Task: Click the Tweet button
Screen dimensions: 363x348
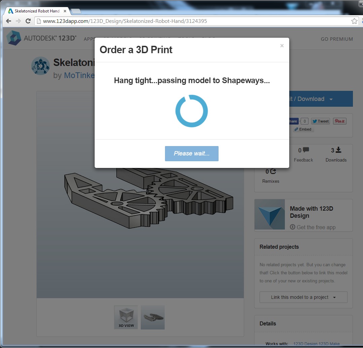Action: [x=321, y=121]
